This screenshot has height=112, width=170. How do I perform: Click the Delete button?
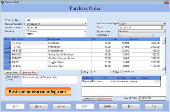pos(108,106)
